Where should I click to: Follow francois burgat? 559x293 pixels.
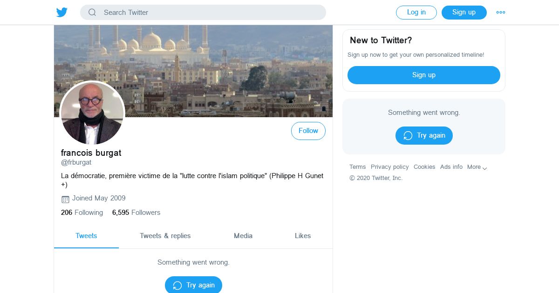[308, 131]
